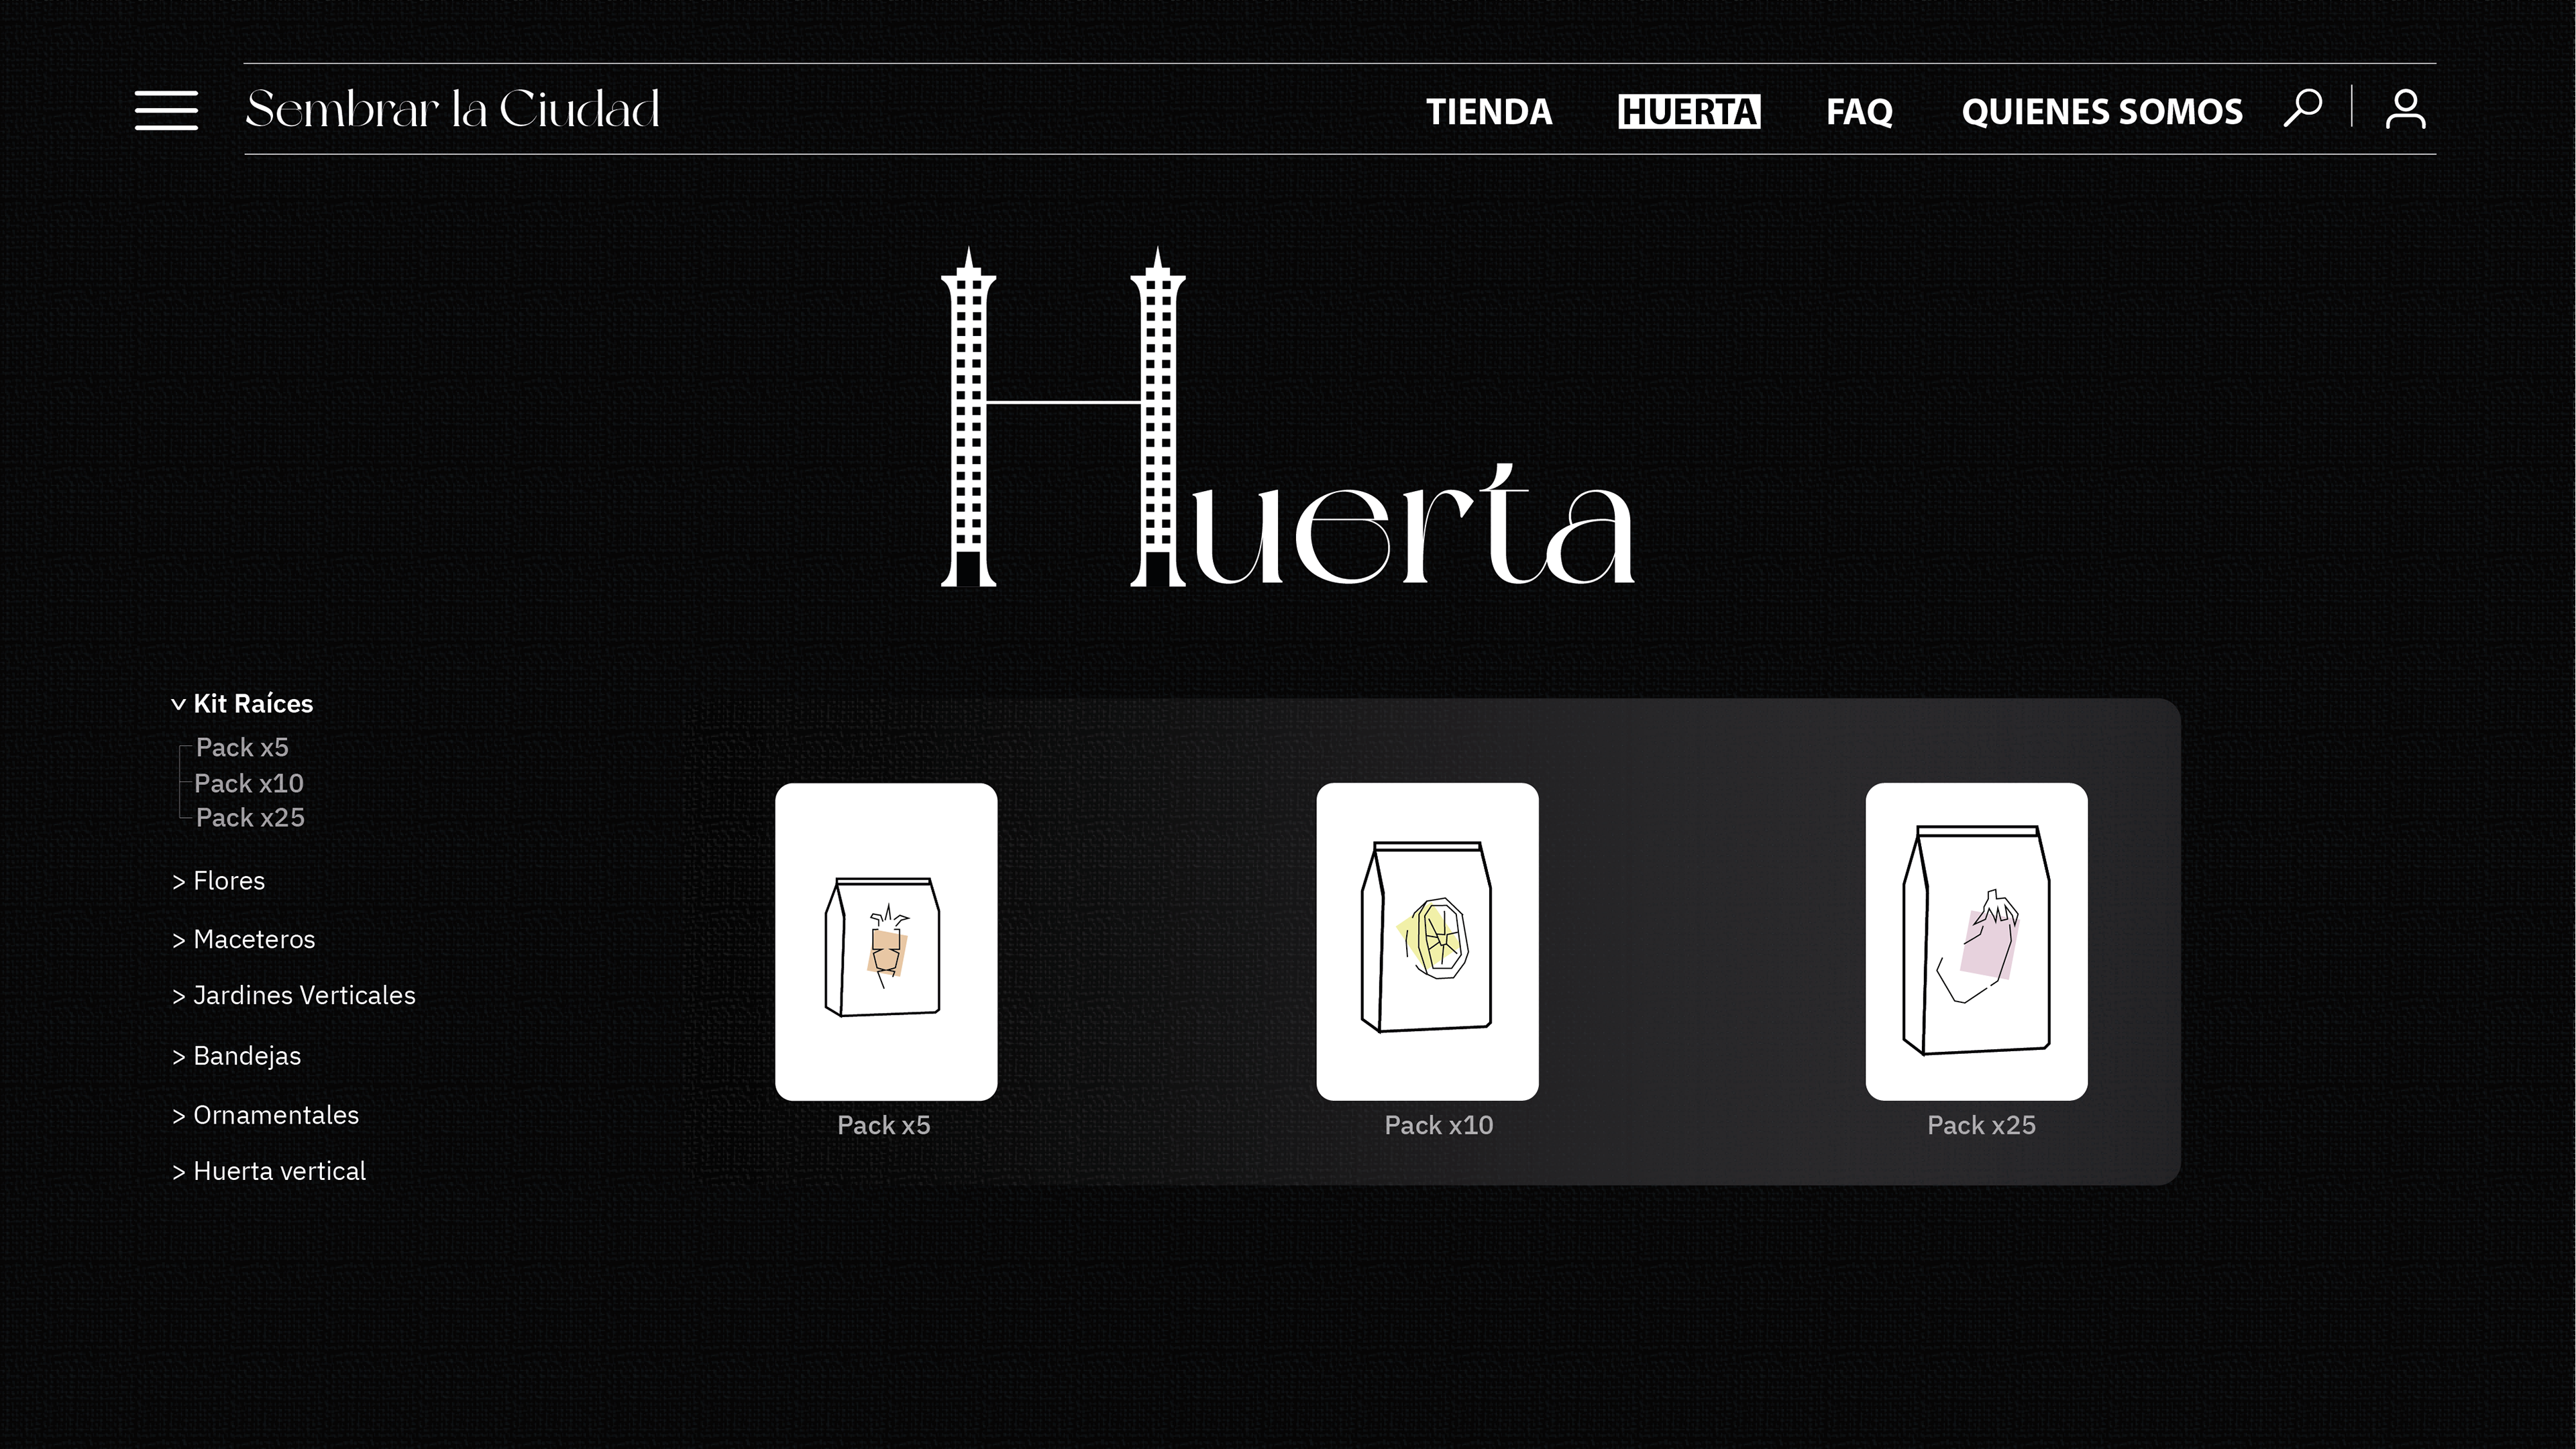Click the Pack x25 label under card
Screen dimensions: 2576x1449
pos(1981,1125)
